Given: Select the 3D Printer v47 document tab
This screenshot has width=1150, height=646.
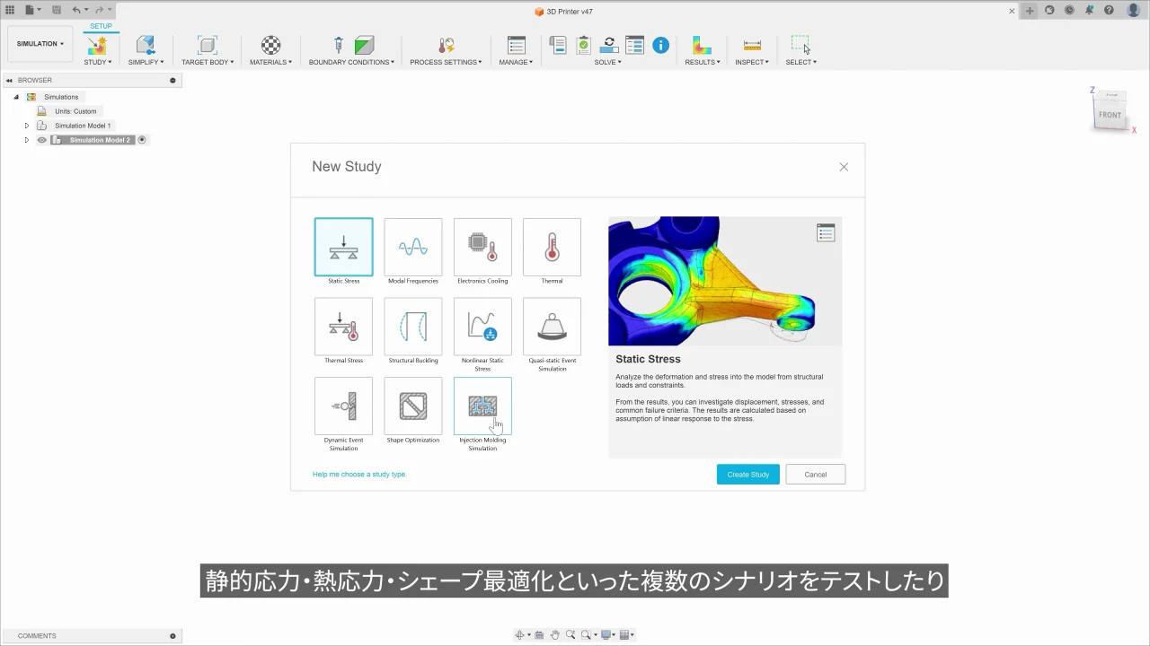Looking at the screenshot, I should 563,12.
